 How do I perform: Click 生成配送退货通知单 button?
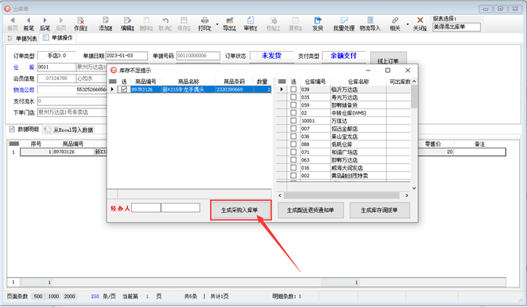pos(311,210)
